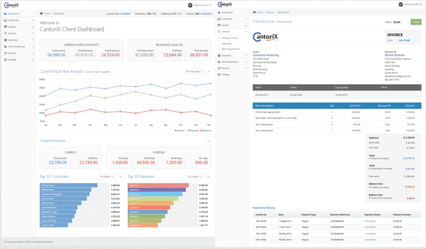Collapse the Unpaid Invoices section
The image size is (426, 249).
click(209, 141)
